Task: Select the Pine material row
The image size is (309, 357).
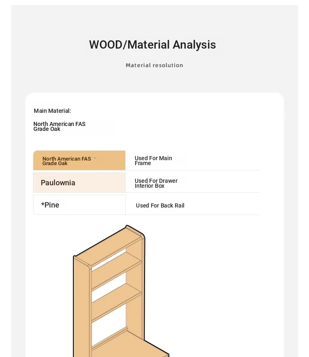Action: pos(79,205)
